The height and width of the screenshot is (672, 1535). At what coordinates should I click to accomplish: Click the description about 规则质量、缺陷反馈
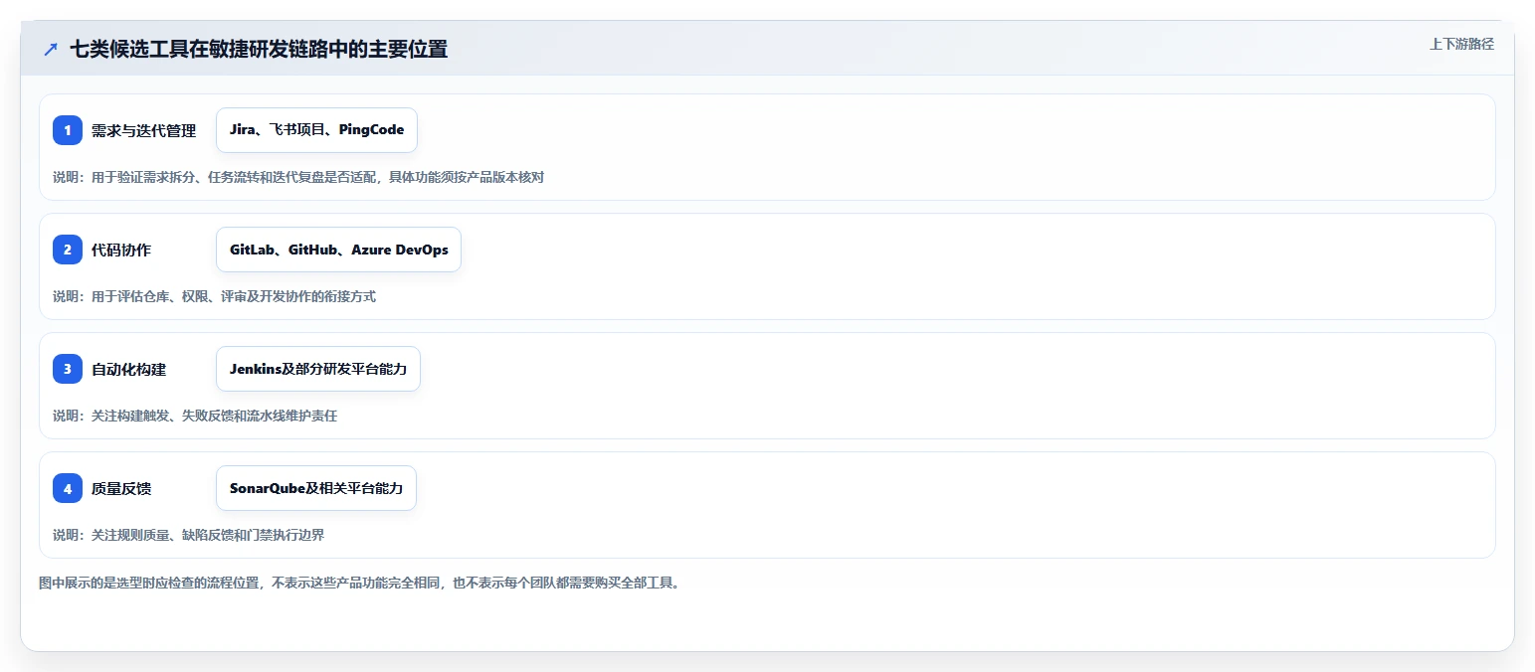[x=188, y=535]
